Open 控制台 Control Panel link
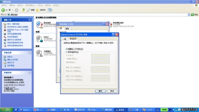 coord(10,57)
